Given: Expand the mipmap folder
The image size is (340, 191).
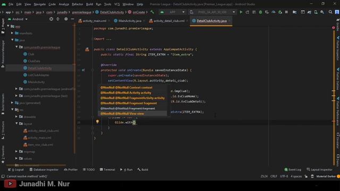Looking at the screenshot, I should [x=16, y=152].
